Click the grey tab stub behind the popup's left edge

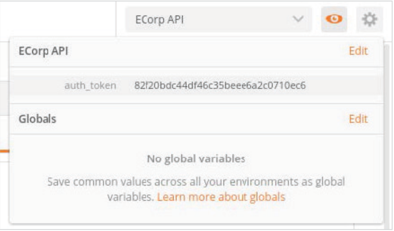coord(4,98)
